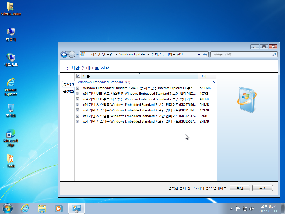This screenshot has height=214, width=285.
Task: Launch Microsoft Edge desktop shortcut
Action: [11, 138]
